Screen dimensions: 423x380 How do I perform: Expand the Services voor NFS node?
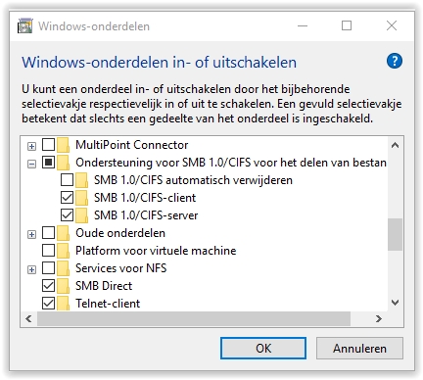click(x=31, y=269)
